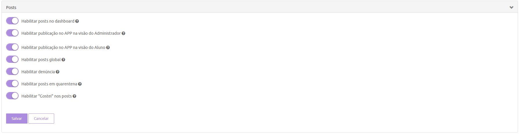This screenshot has width=520, height=134.
Task: Click help icon next to Aluno publication option
Action: click(x=108, y=47)
